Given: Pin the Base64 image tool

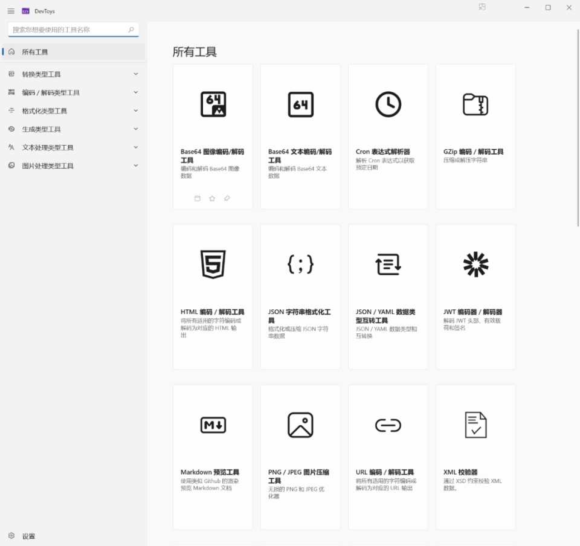Looking at the screenshot, I should tap(227, 199).
